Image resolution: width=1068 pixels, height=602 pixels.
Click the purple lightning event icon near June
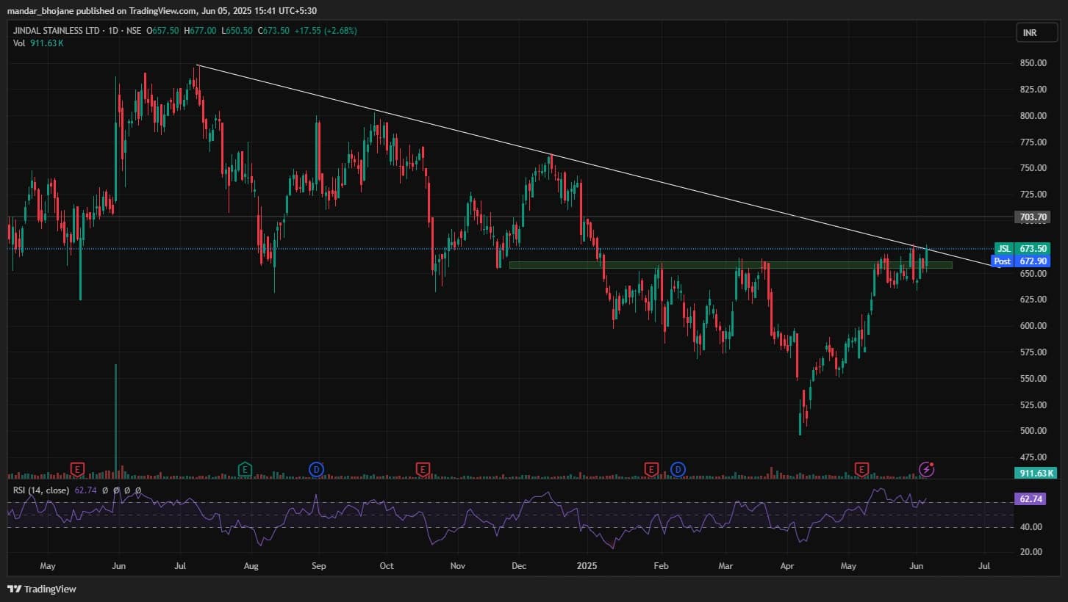click(x=927, y=469)
